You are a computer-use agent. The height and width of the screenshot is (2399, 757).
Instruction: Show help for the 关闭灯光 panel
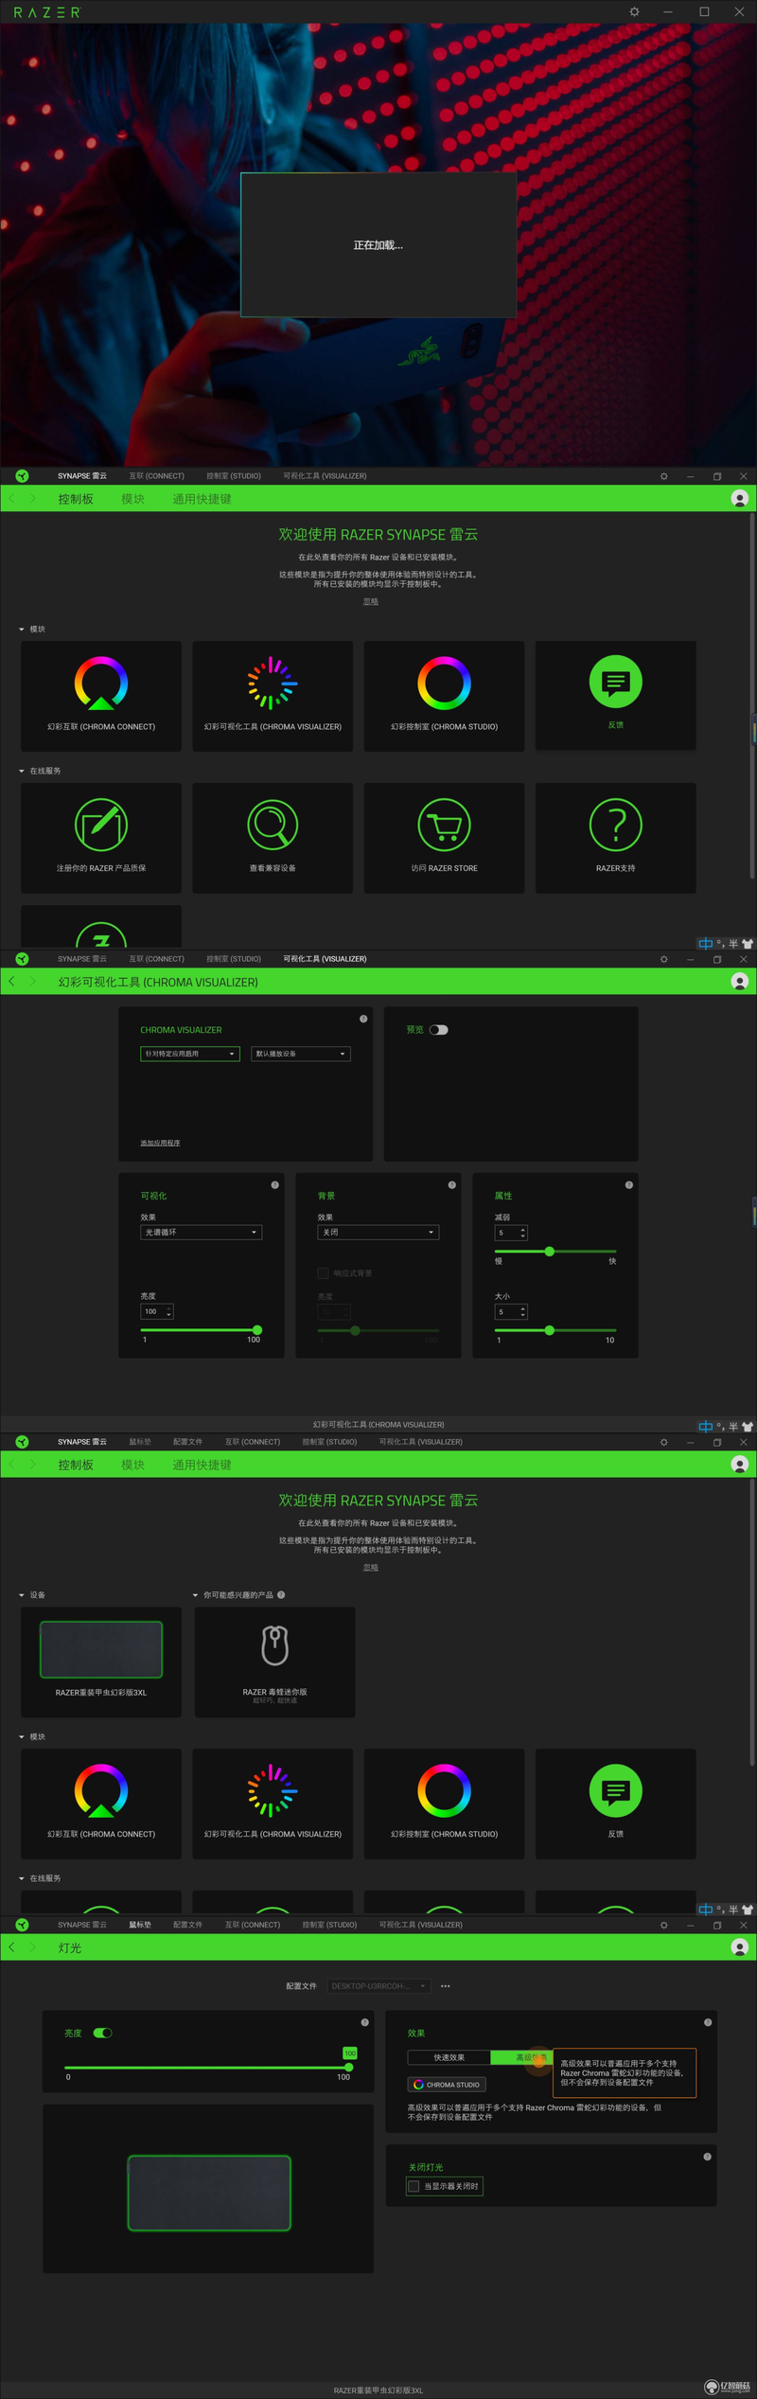click(707, 2157)
